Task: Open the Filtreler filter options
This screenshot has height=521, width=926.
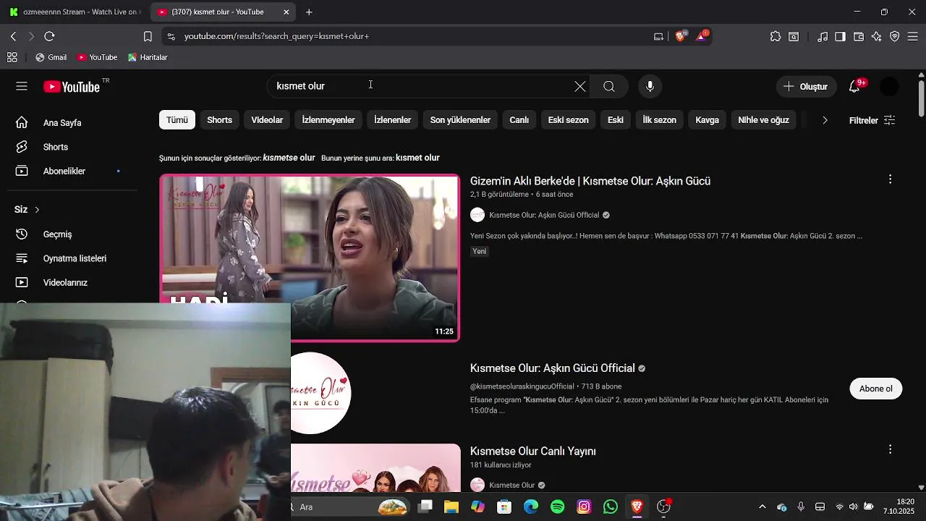Action: pyautogui.click(x=872, y=120)
